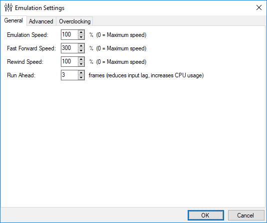Increase Rewind Speed with up arrow

[x=81, y=59]
